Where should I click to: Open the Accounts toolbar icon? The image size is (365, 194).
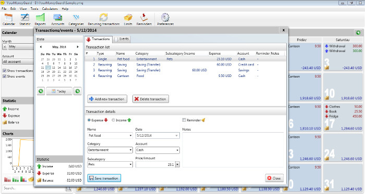[57, 19]
